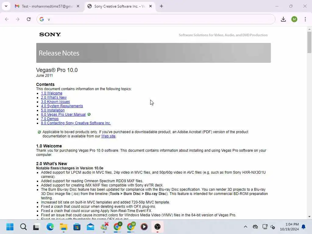The image size is (312, 234).
Task: Click the cloud sync tray icon
Action: point(255,227)
